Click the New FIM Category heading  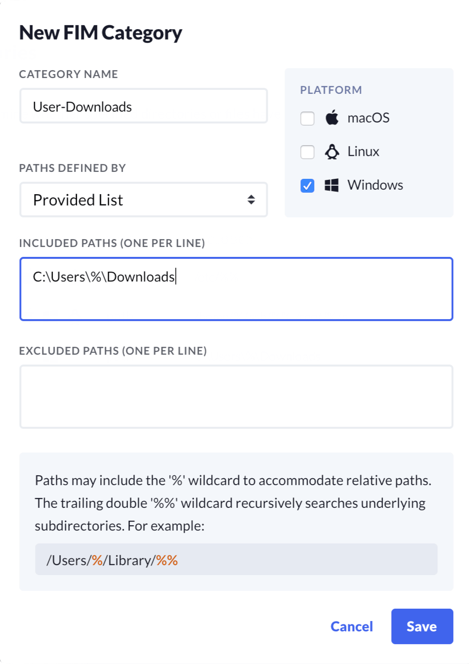101,33
